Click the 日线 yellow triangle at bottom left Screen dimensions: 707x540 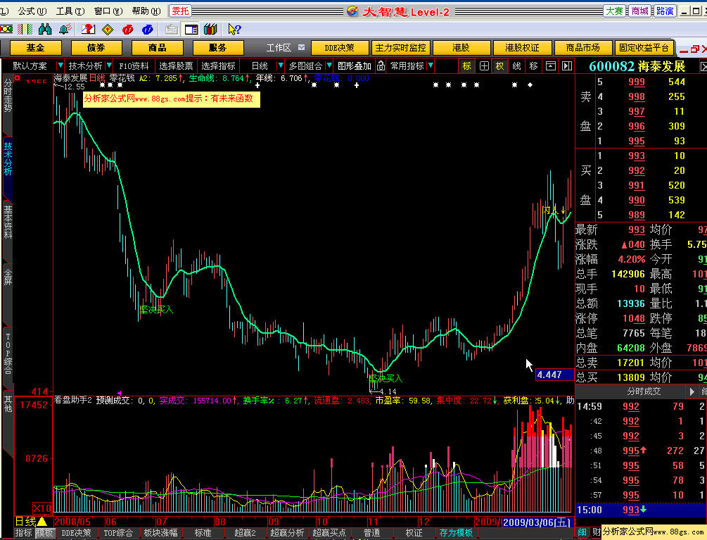pyautogui.click(x=42, y=522)
